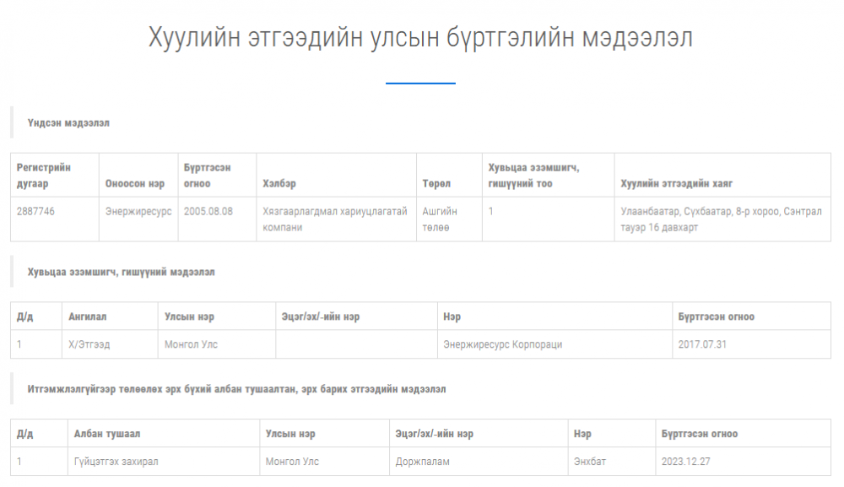The width and height of the screenshot is (844, 487).
Task: Click the official's registration date 2023.12.27
Action: [685, 462]
